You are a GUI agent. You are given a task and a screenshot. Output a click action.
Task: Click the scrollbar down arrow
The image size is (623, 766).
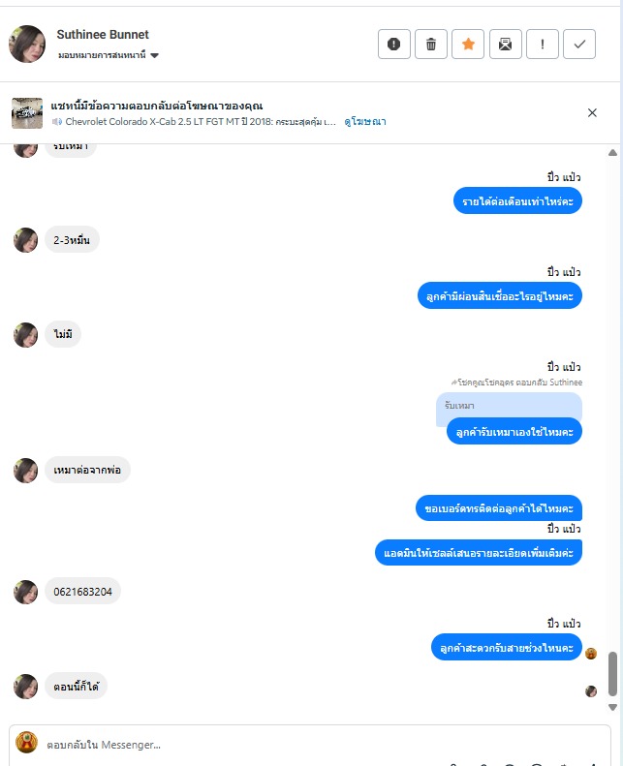[612, 707]
